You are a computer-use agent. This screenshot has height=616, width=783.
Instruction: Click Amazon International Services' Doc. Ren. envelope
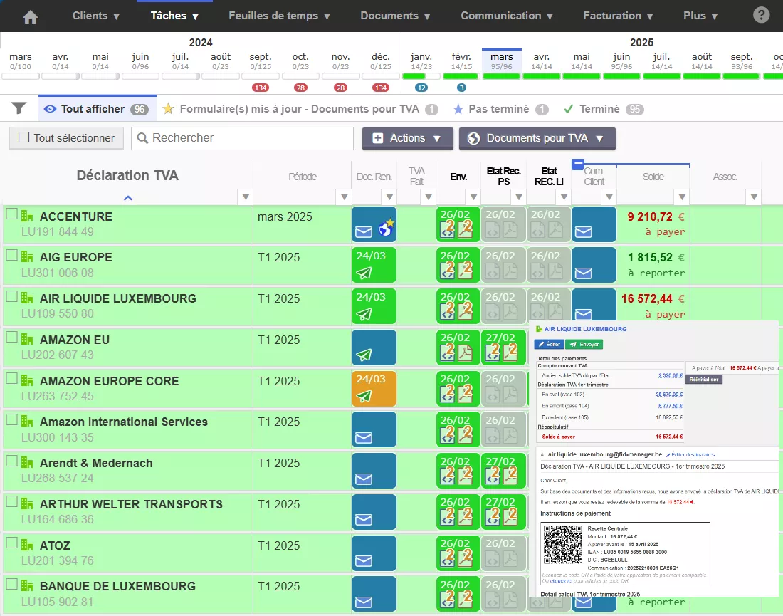tap(364, 438)
